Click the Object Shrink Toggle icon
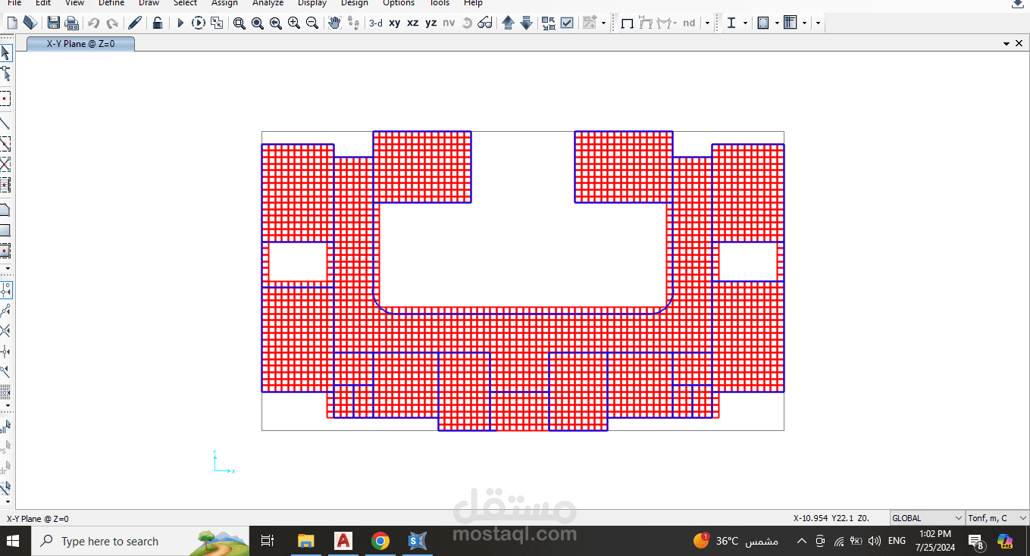 [549, 23]
